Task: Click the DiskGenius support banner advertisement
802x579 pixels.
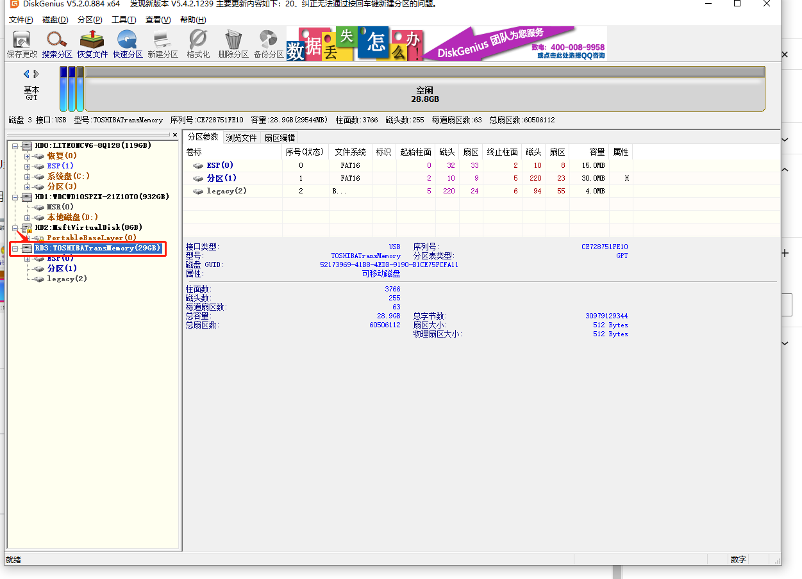Action: (x=446, y=44)
